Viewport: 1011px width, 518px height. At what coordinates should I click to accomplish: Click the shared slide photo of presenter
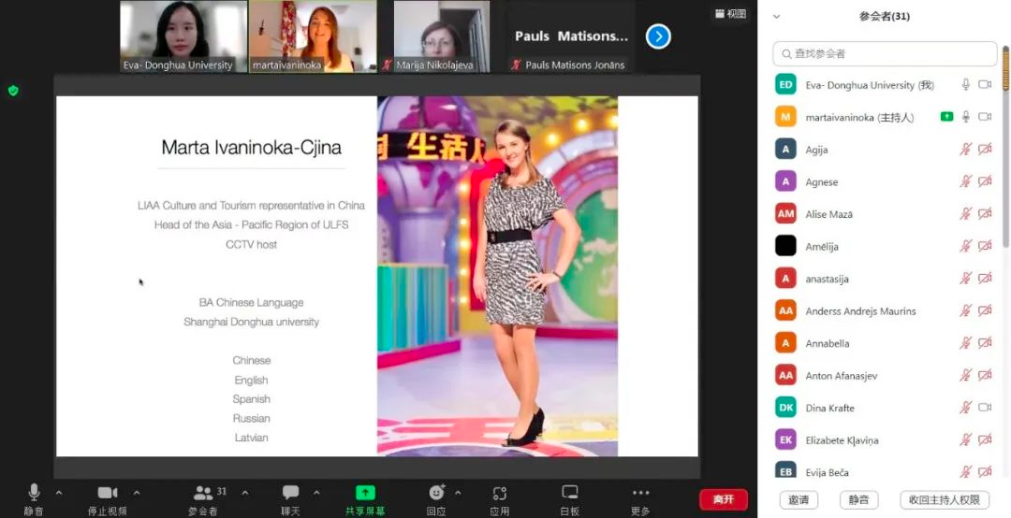pyautogui.click(x=497, y=277)
